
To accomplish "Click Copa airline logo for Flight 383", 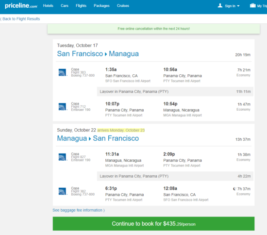I will [x=63, y=72].
